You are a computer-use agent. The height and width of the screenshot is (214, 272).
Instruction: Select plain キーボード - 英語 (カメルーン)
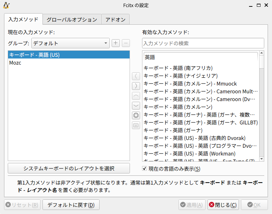point(201,107)
